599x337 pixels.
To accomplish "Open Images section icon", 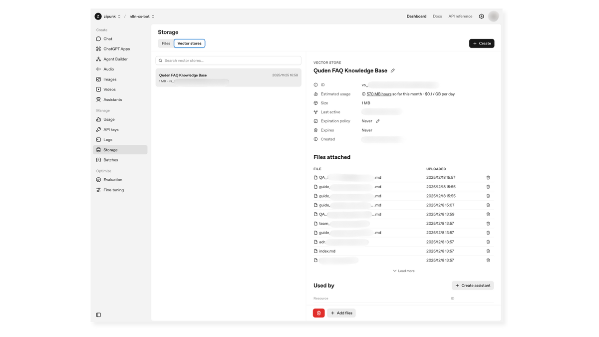I will 98,79.
